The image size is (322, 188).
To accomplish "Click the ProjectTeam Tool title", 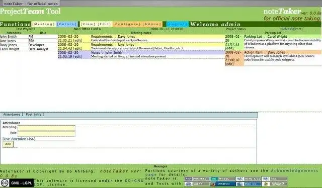I will click(30, 11).
